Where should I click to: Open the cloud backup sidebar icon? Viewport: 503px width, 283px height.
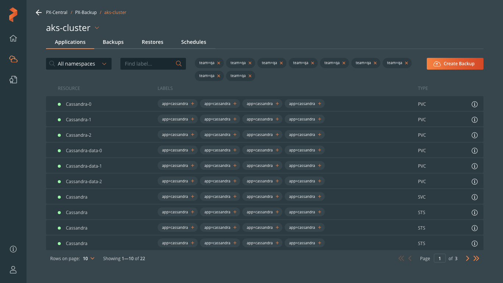pyautogui.click(x=13, y=59)
